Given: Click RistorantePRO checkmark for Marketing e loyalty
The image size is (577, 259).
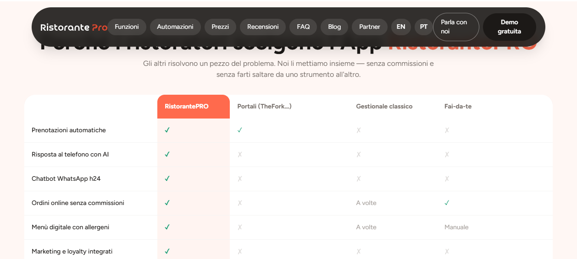Looking at the screenshot, I should 167,251.
